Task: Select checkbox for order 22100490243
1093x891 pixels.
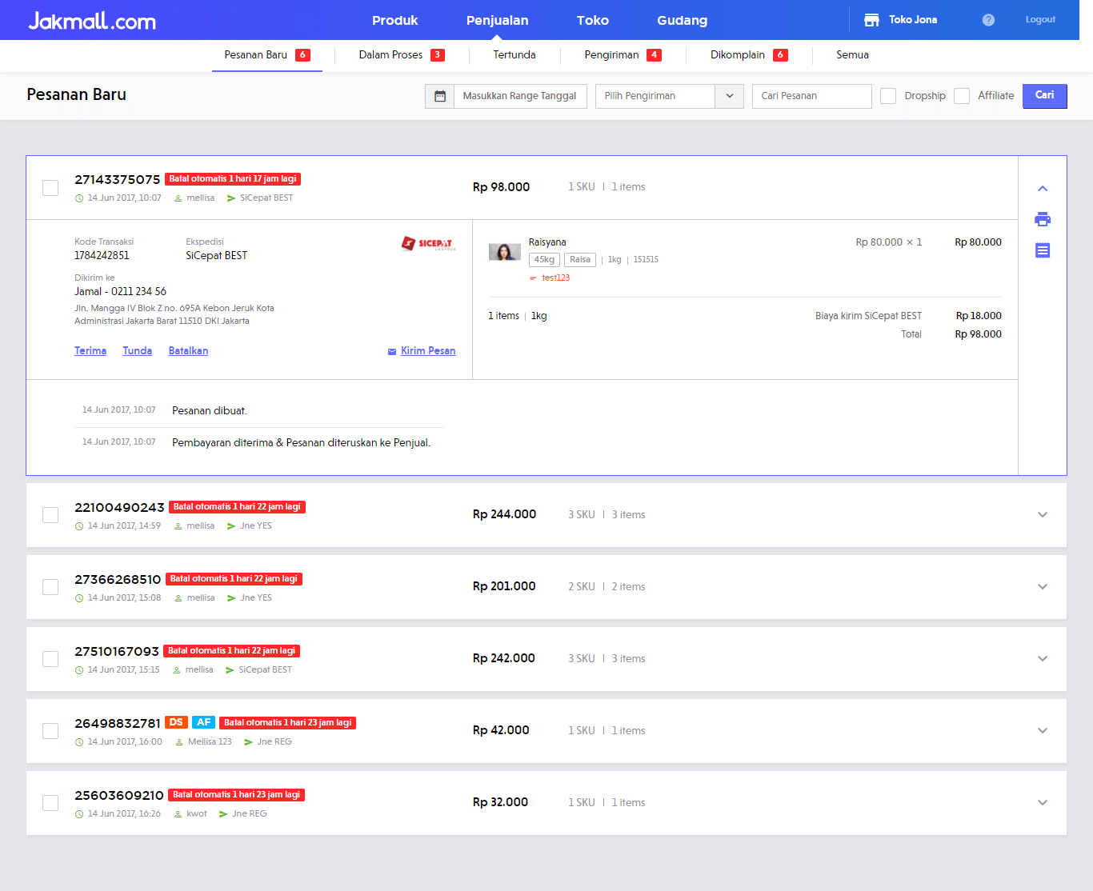Action: click(50, 515)
